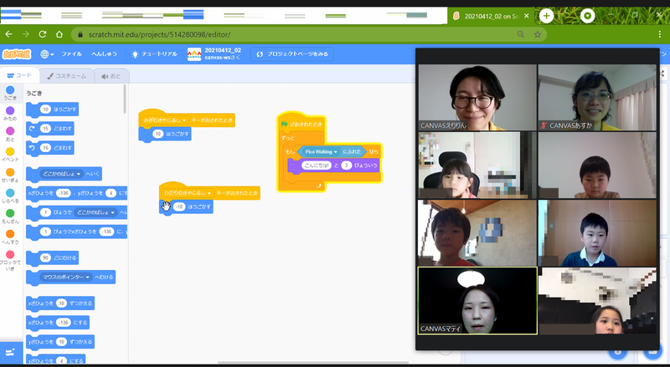670x367 pixels.
Task: Bookmark the page with the star icon
Action: coord(538,34)
